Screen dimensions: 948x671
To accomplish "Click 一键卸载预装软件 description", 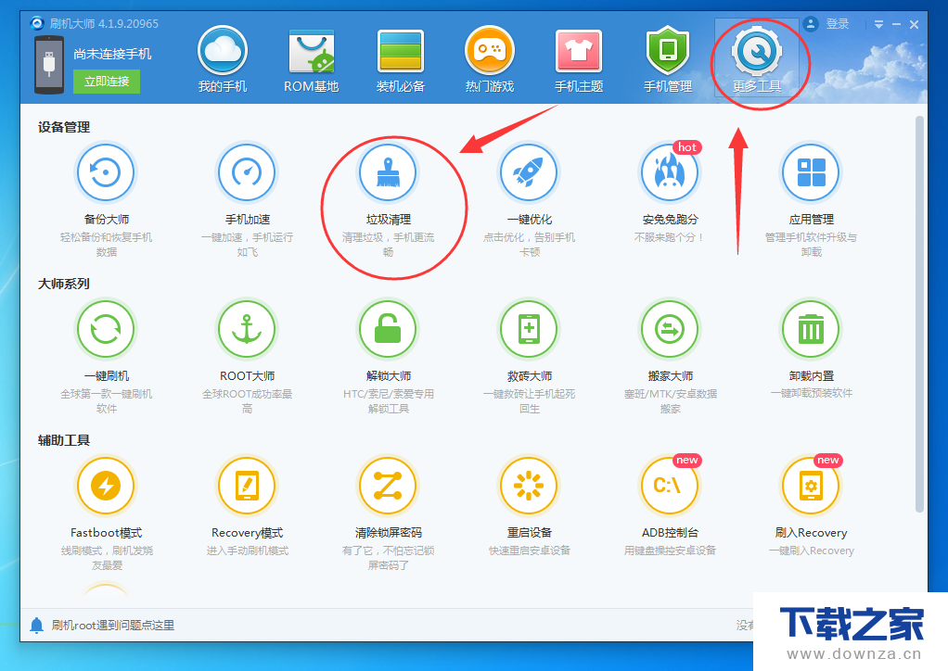I will point(811,393).
